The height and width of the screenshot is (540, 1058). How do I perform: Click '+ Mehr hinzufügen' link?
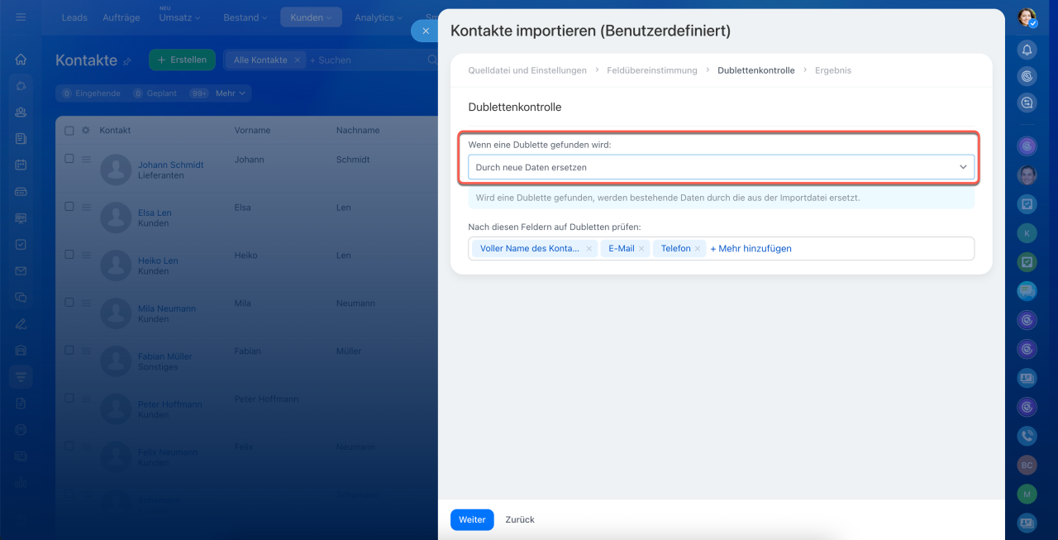(751, 248)
